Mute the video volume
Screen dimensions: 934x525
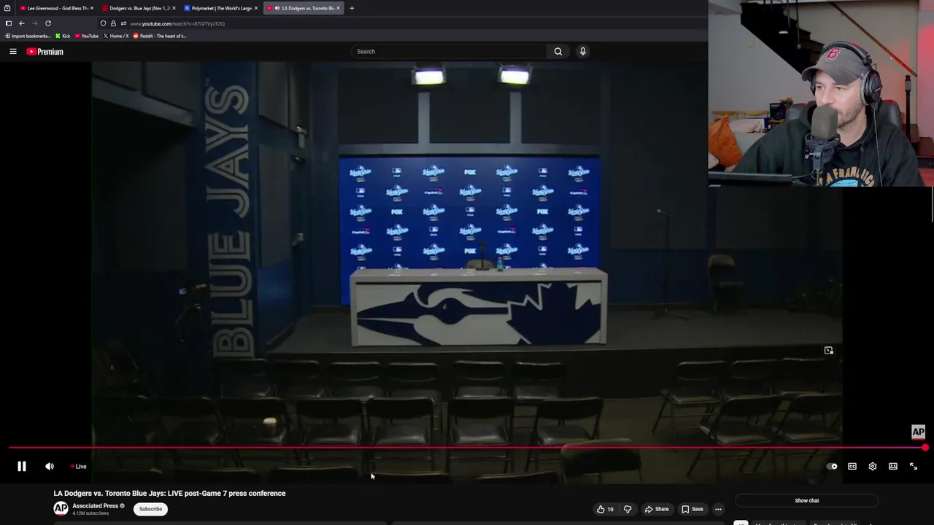click(x=50, y=467)
